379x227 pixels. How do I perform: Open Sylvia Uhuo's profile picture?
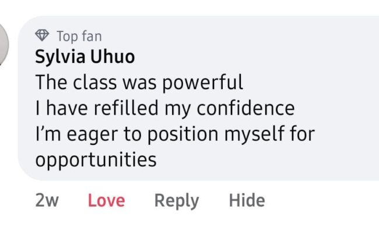pyautogui.click(x=4, y=44)
